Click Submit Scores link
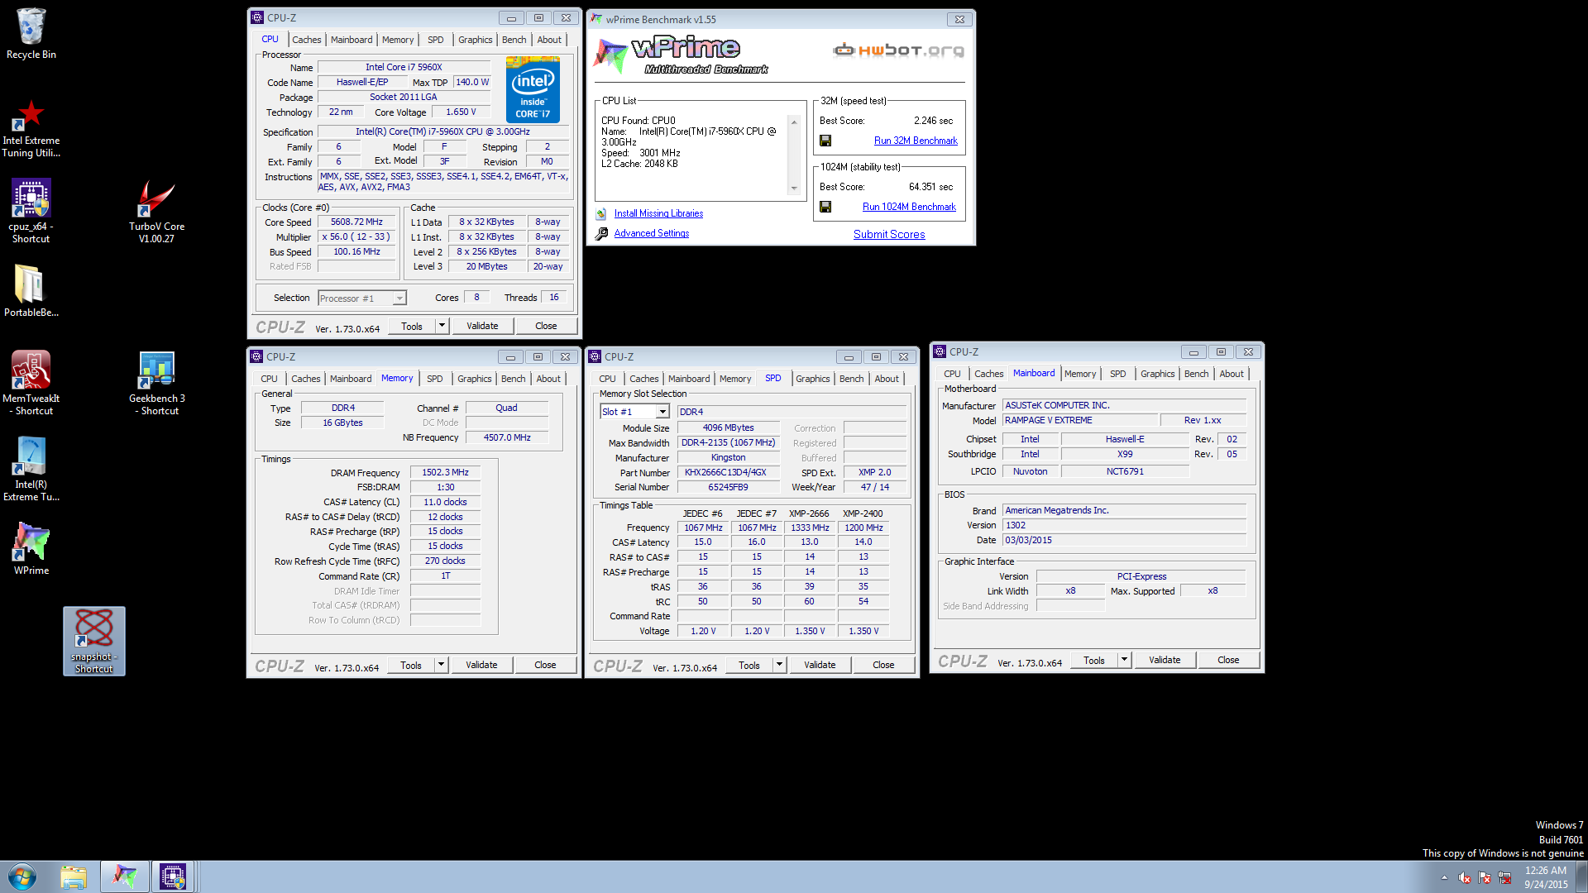Screen dimensions: 1588x893 coord(889,235)
